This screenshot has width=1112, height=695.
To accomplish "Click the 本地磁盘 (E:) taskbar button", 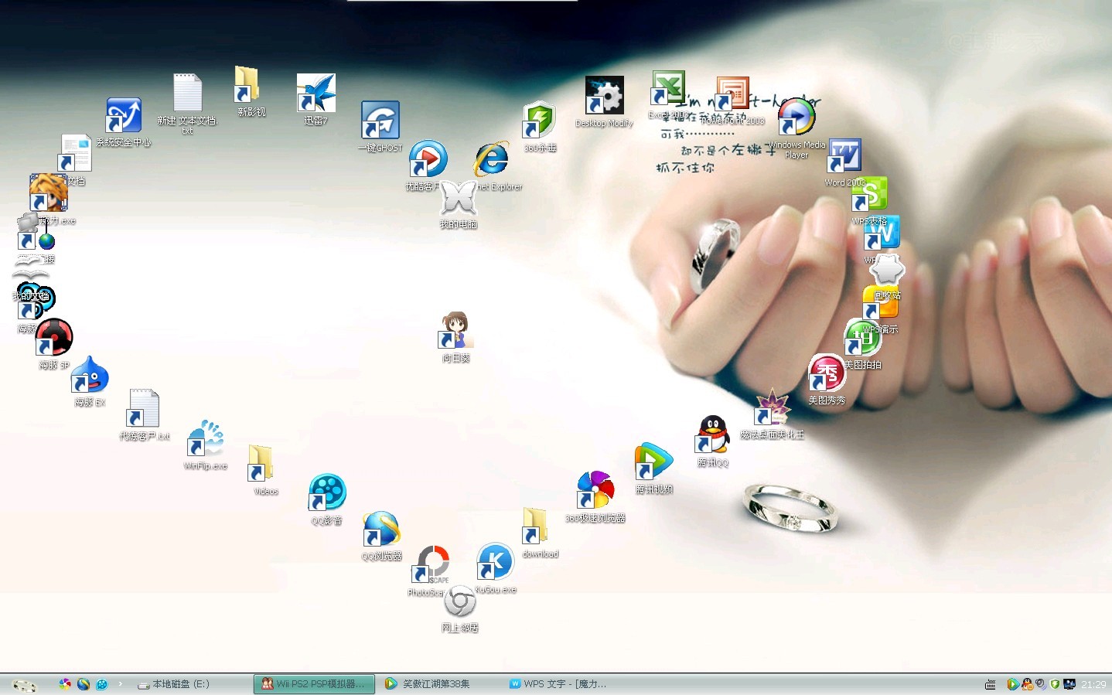I will tap(174, 684).
